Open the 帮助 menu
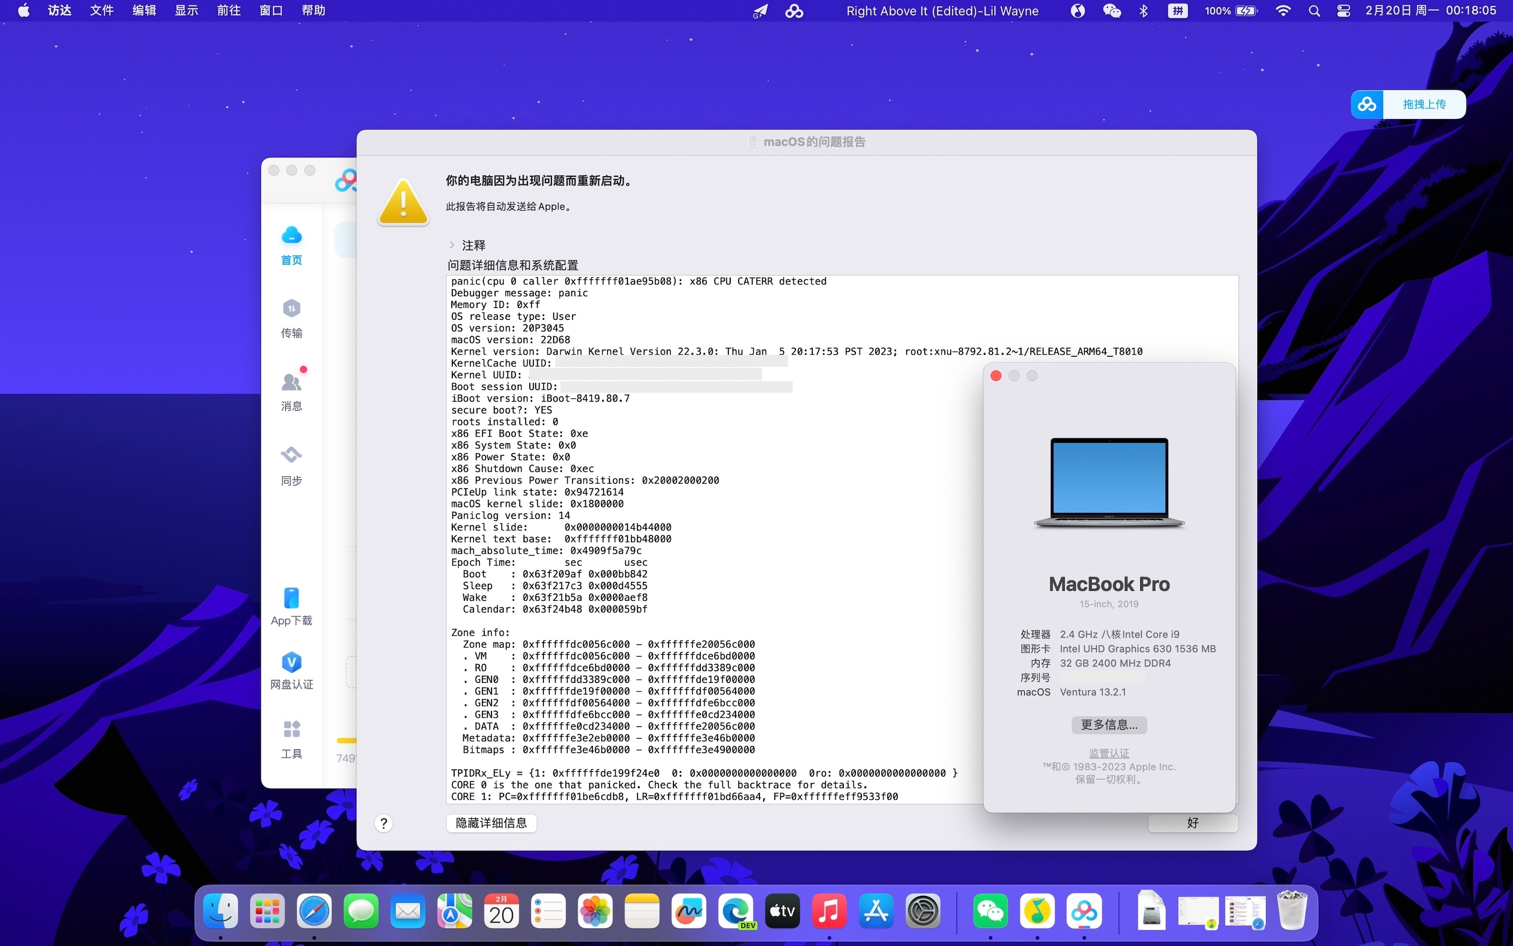This screenshot has width=1513, height=946. 313,11
